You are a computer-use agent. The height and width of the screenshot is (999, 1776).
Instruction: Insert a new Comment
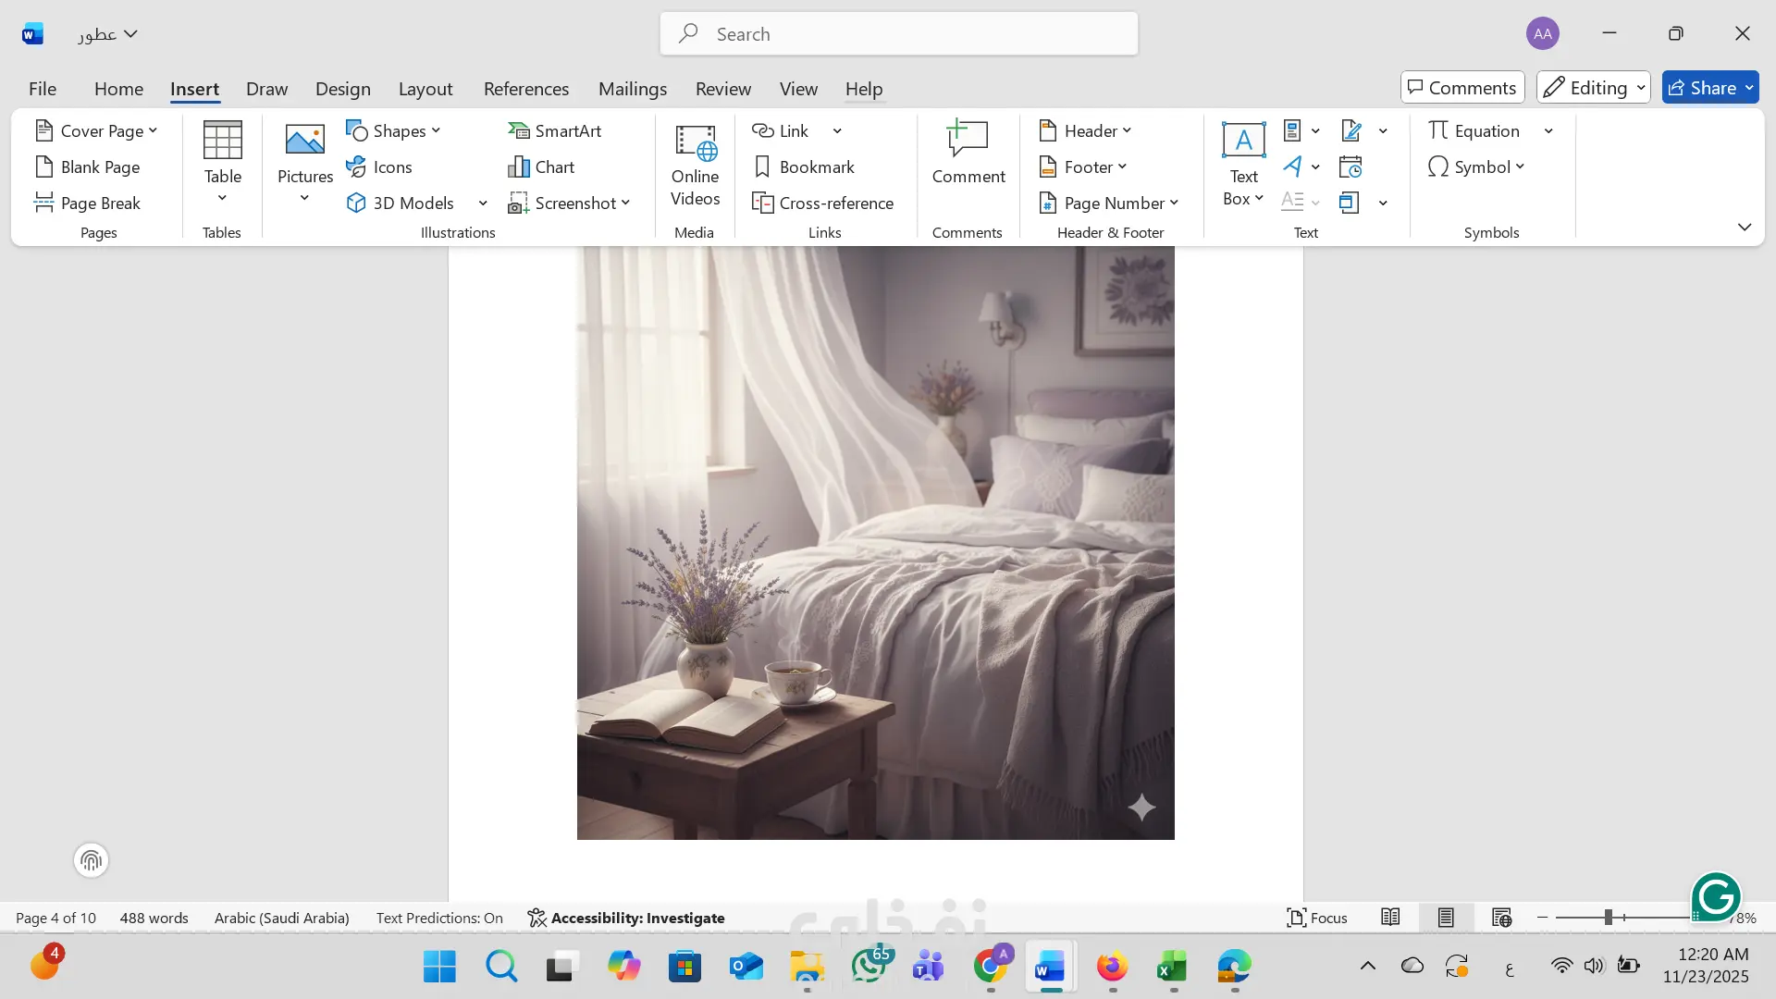point(968,154)
